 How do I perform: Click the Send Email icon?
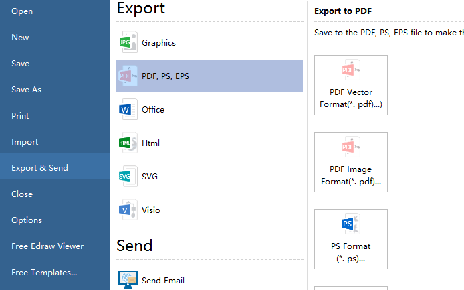pyautogui.click(x=127, y=280)
